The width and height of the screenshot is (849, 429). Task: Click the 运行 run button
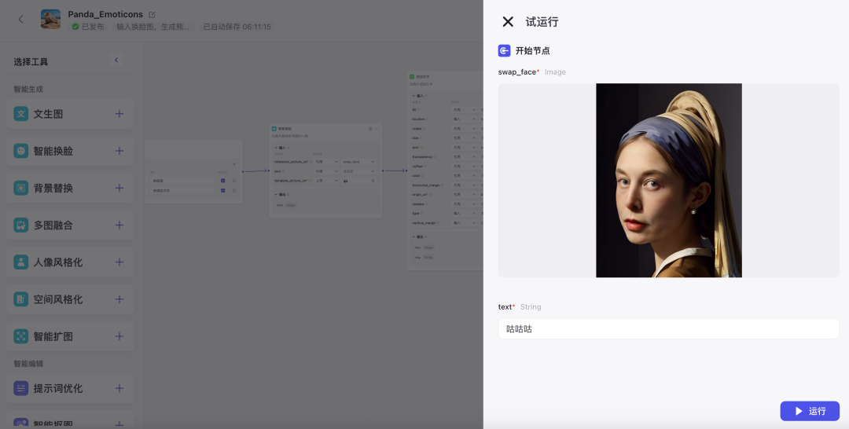810,411
